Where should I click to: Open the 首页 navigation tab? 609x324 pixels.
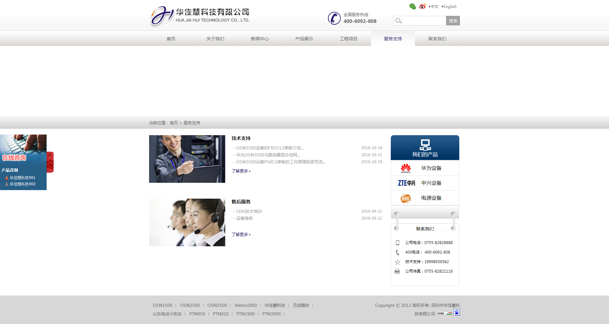(x=171, y=39)
